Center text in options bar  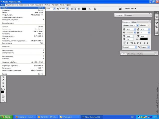click(75, 9)
